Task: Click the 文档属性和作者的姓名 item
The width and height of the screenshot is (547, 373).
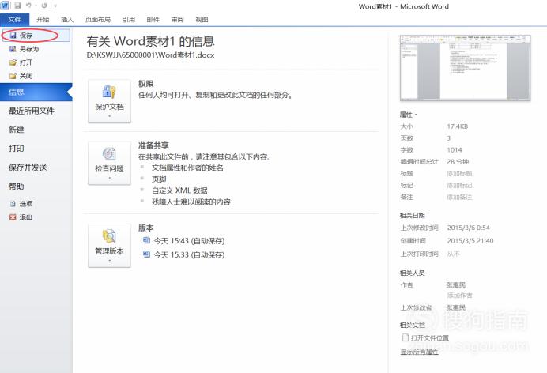Action: [x=187, y=168]
